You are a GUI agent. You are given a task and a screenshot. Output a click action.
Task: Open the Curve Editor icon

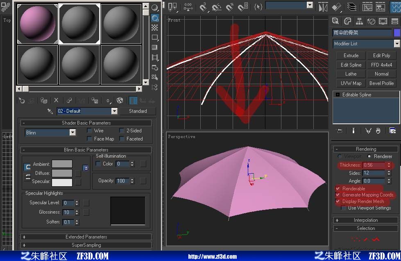coord(367,7)
